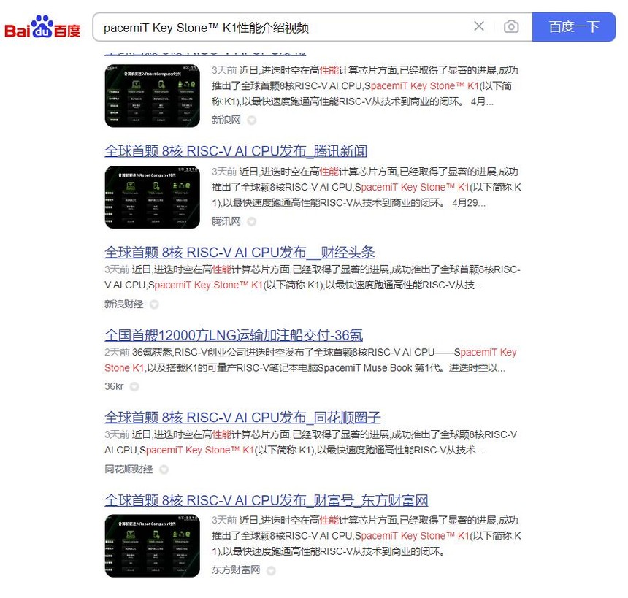Open the 财经头条 RISC-V AI CPU result title

240,252
